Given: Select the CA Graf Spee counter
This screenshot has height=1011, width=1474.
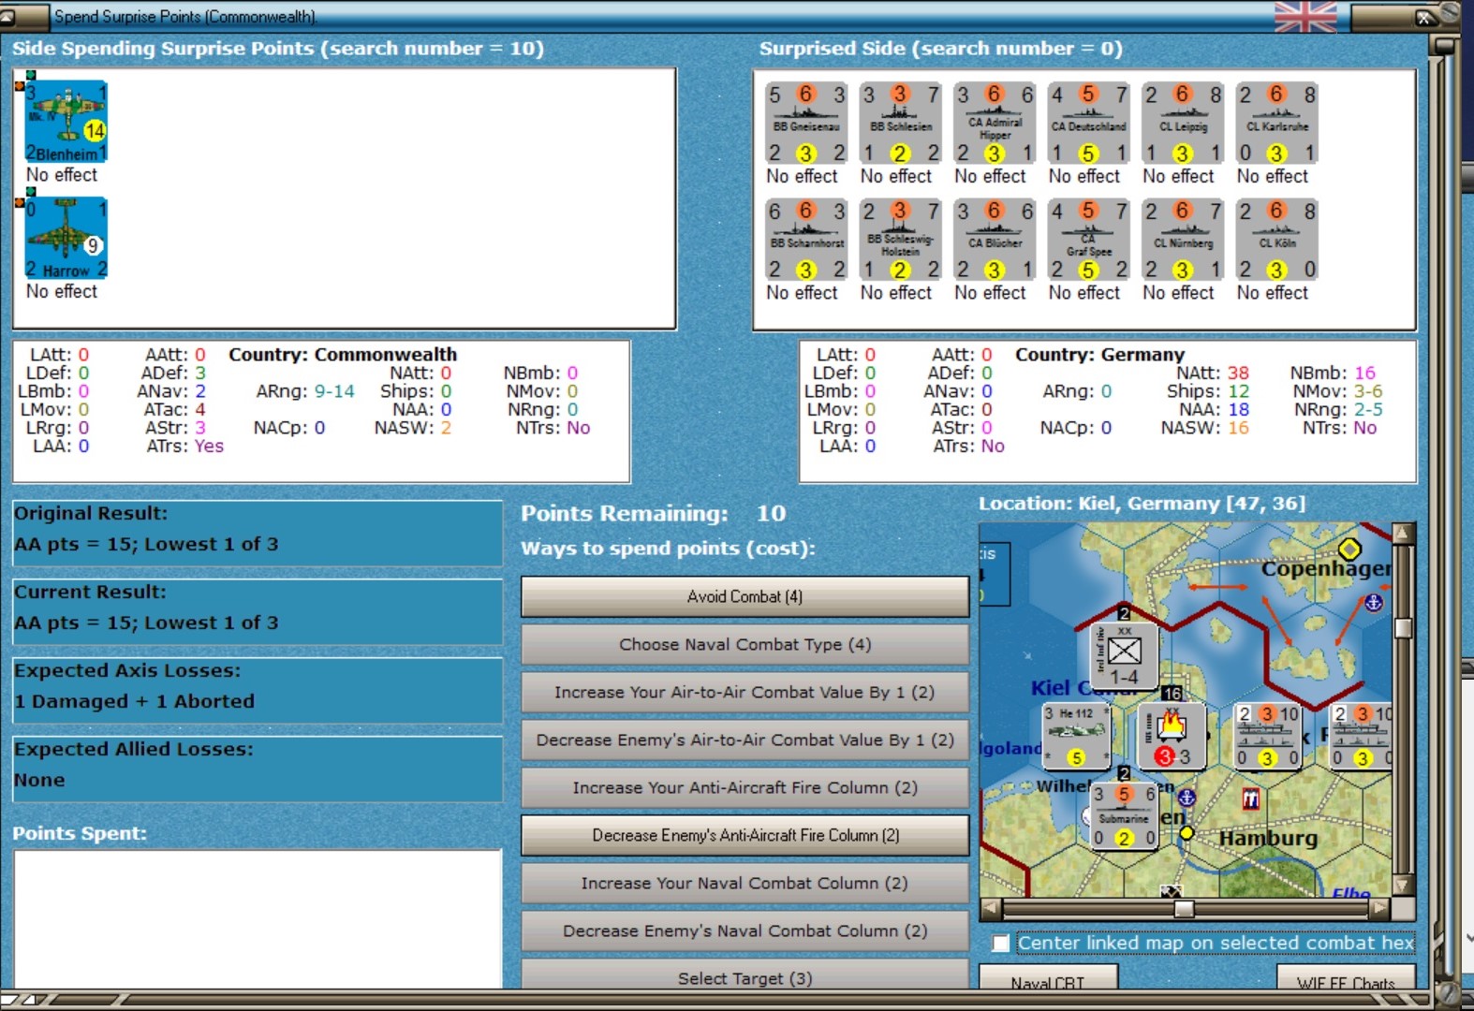Looking at the screenshot, I should (1088, 240).
